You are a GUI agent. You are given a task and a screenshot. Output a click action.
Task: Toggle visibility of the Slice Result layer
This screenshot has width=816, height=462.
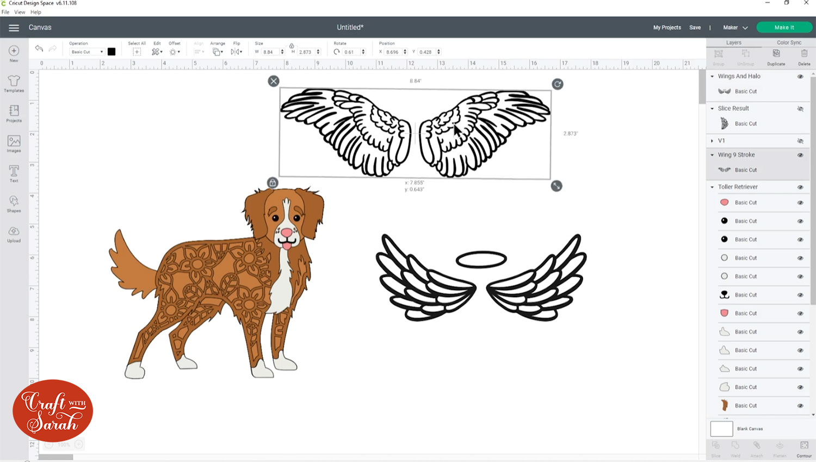click(801, 108)
